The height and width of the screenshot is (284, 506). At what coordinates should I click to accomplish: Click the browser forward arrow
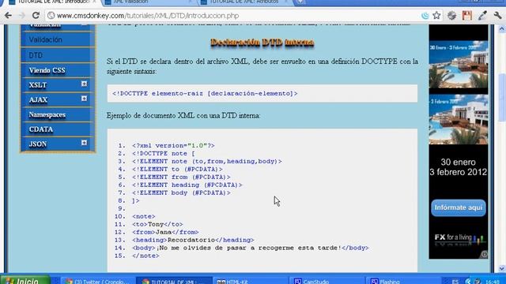tap(21, 16)
